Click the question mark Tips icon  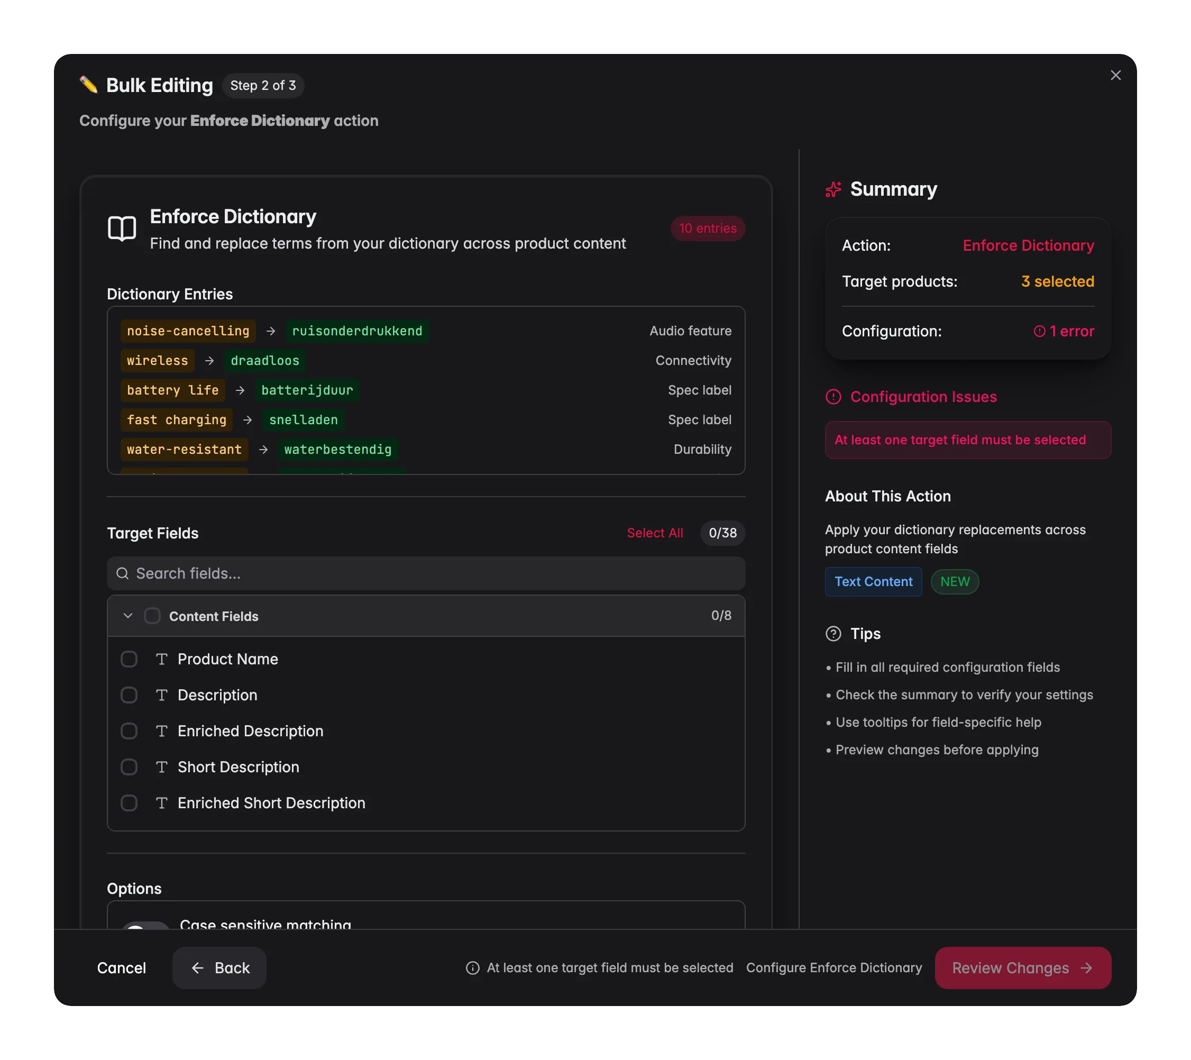(x=833, y=634)
